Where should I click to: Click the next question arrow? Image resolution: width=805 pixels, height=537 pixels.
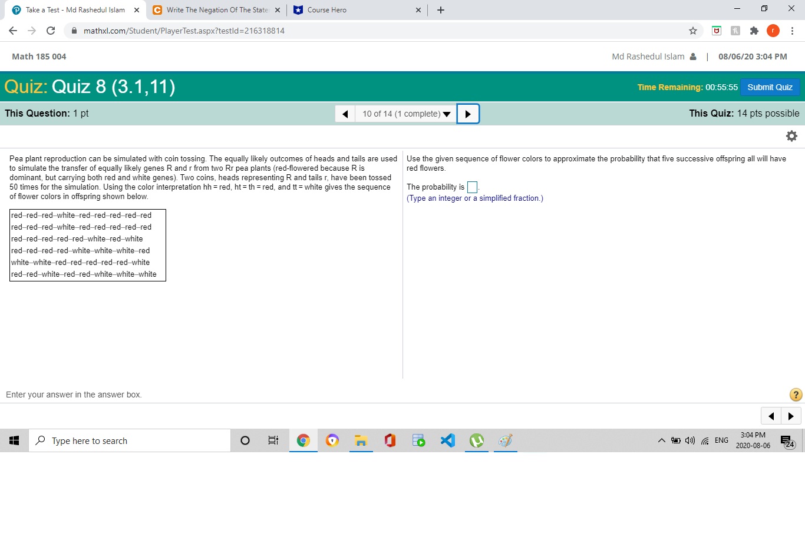[x=468, y=114]
